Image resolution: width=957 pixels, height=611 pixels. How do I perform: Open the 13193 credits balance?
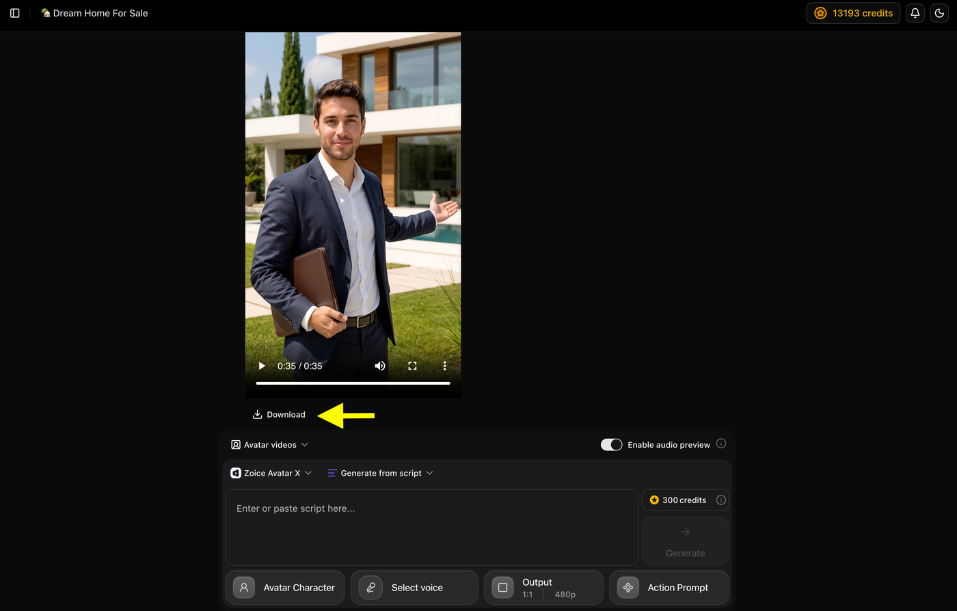point(853,13)
